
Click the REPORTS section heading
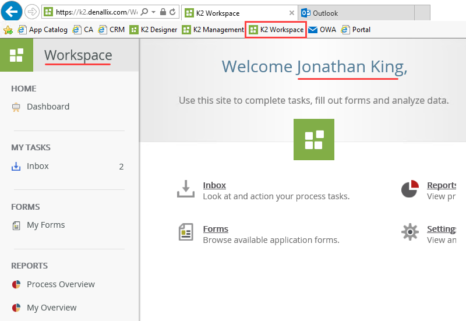pyautogui.click(x=30, y=266)
